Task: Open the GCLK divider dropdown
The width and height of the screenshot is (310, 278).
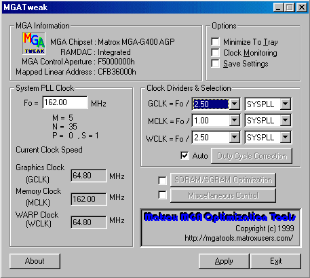Action: [x=234, y=104]
